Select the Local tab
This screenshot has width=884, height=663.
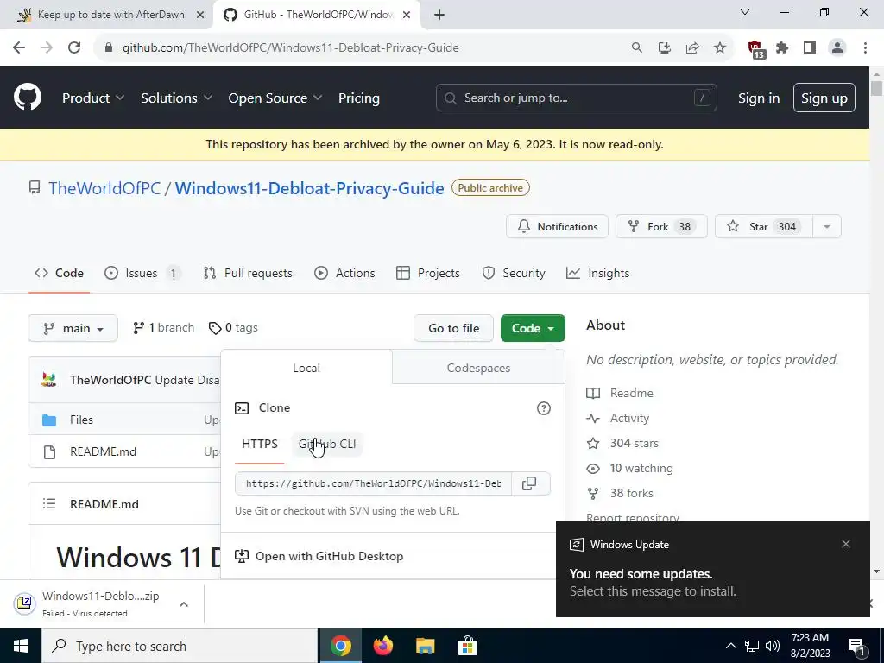point(306,368)
